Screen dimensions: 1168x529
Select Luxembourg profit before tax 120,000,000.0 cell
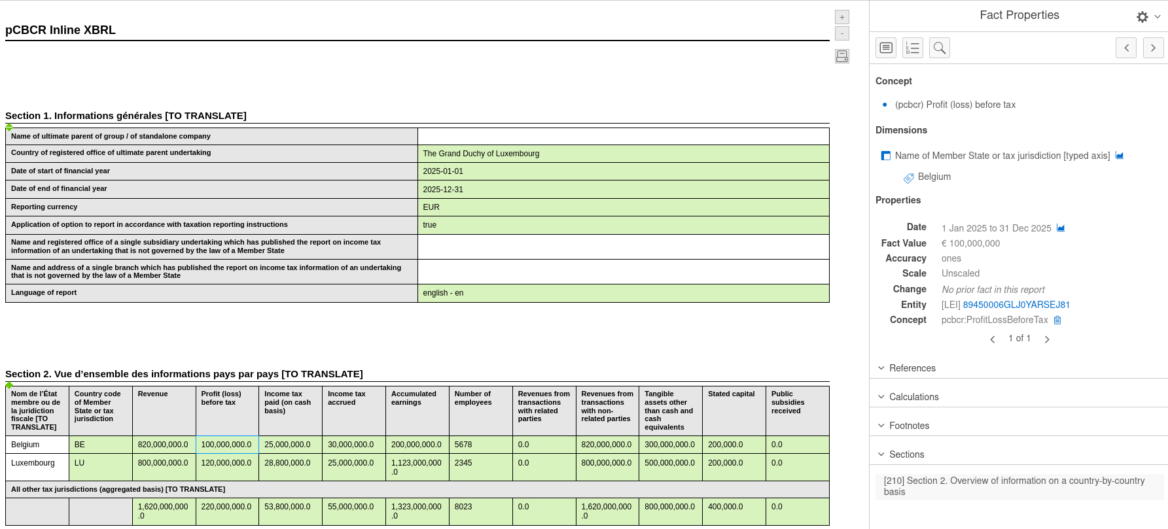(226, 463)
